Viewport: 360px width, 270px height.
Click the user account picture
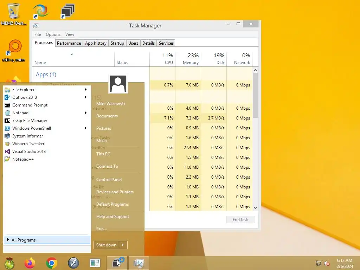pyautogui.click(x=118, y=84)
